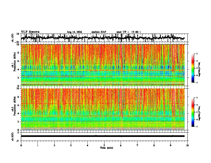The height and width of the screenshot is (163, 211).
Task: Select the 0 minute tick label
Action: tap(21, 145)
